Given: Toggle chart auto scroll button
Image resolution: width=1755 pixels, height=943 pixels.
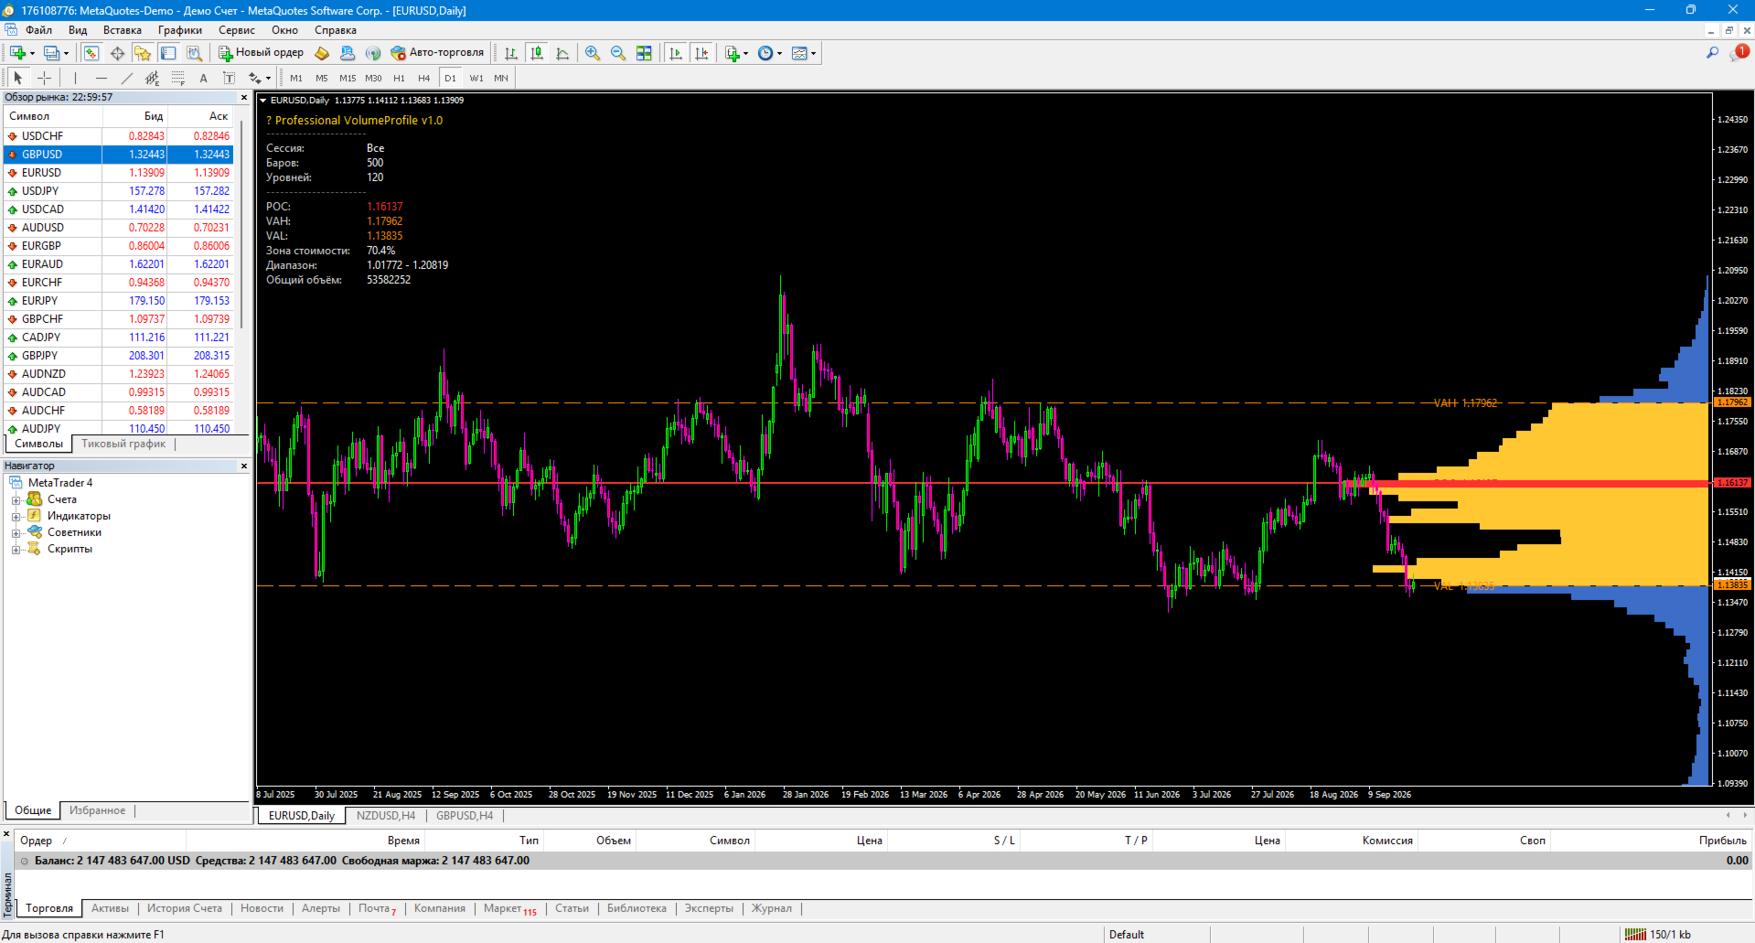Looking at the screenshot, I should click(676, 53).
